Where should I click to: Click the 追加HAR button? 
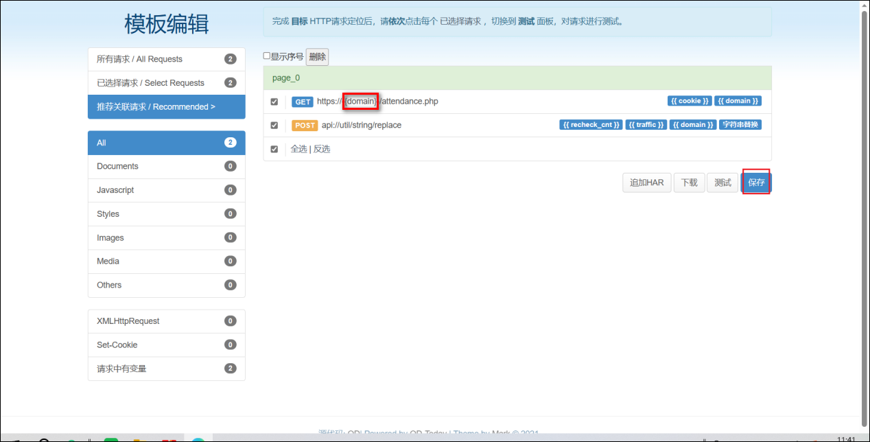click(x=646, y=183)
